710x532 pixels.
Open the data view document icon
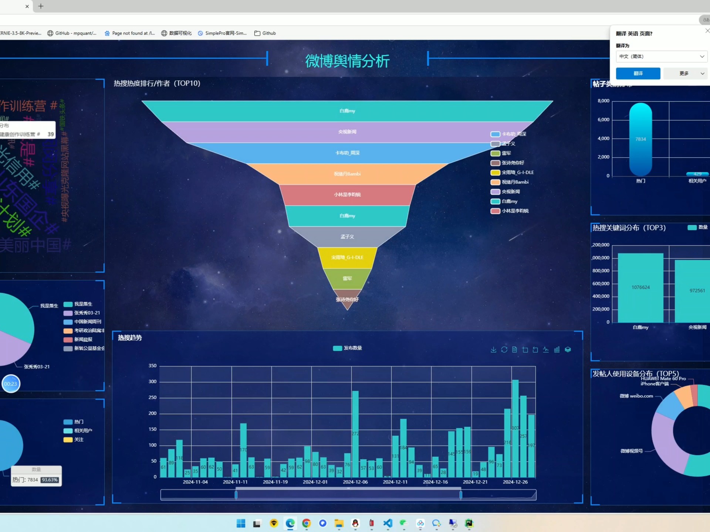514,349
